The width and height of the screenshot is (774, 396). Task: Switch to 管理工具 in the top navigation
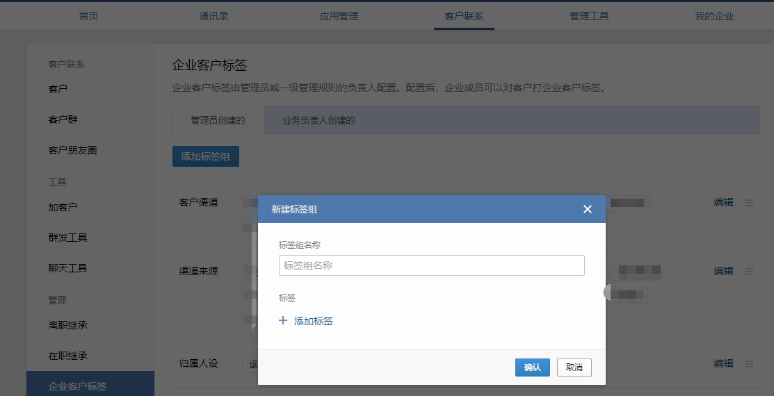pos(589,16)
